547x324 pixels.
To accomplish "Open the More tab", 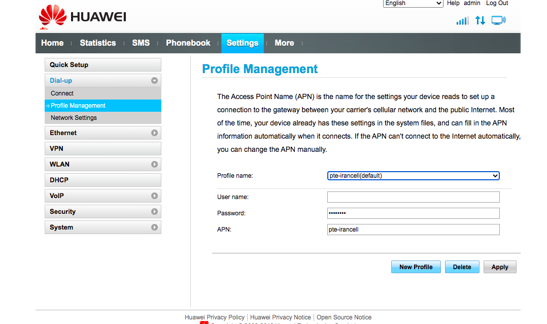I will pyautogui.click(x=284, y=43).
